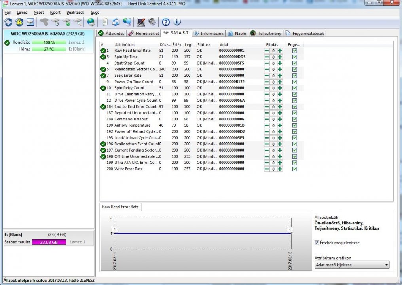Toggle enable checkbox for Write Error Rate
The image size is (402, 285).
[x=295, y=169]
